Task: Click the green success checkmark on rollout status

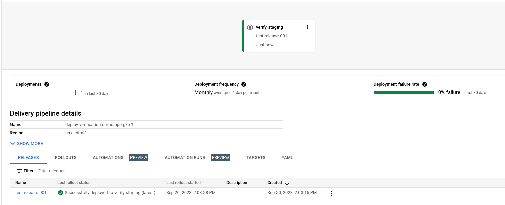Action: click(x=61, y=193)
